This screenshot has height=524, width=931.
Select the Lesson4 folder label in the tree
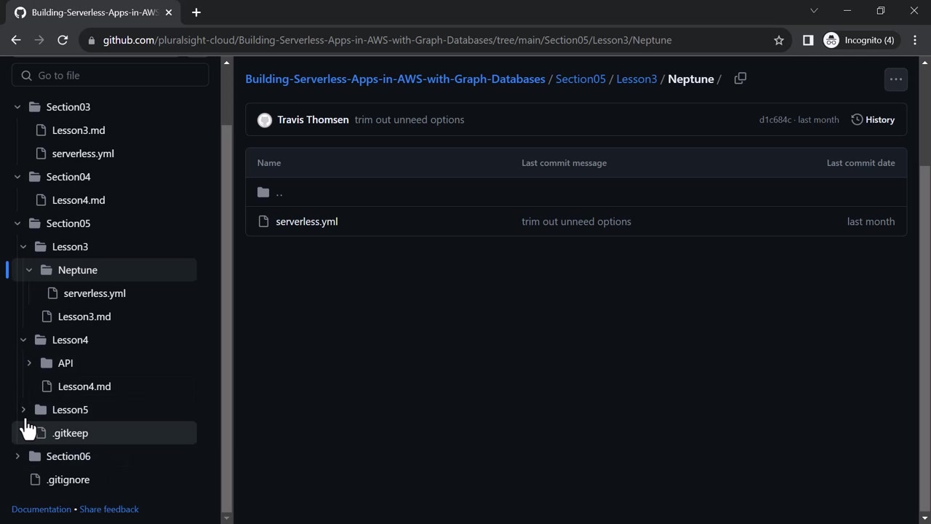[x=70, y=340]
